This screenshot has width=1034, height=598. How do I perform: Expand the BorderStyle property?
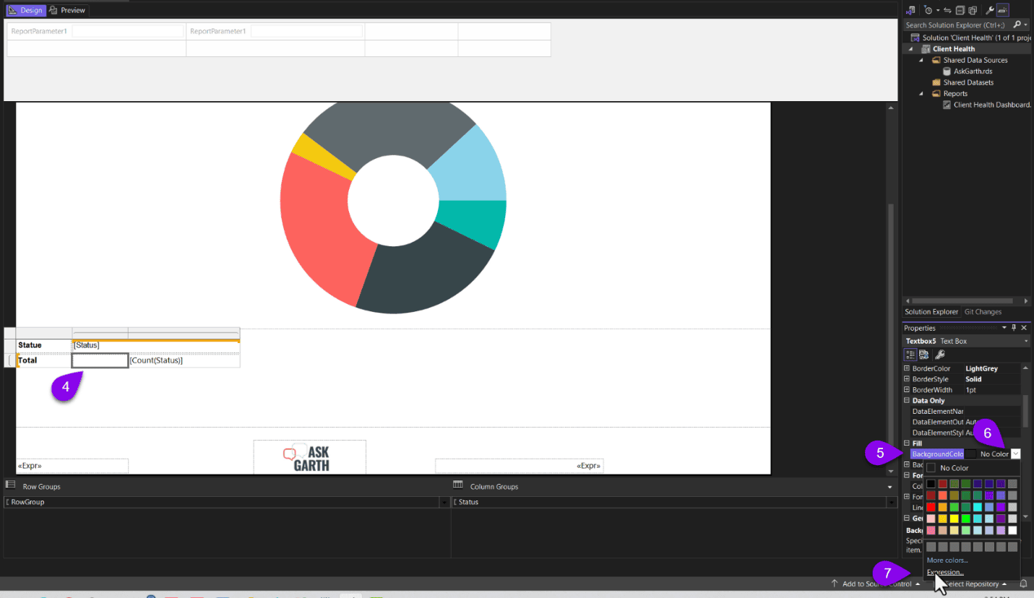[x=908, y=379]
